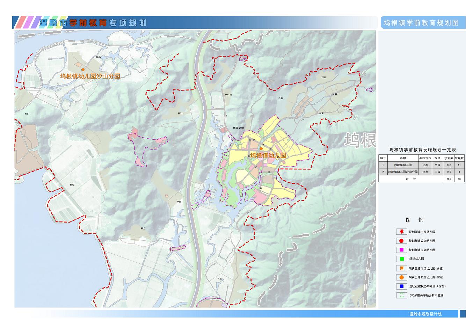466x328 pixels.
Task: Select the 坞根镇幼儿园 name cell in table
Action: (403, 165)
